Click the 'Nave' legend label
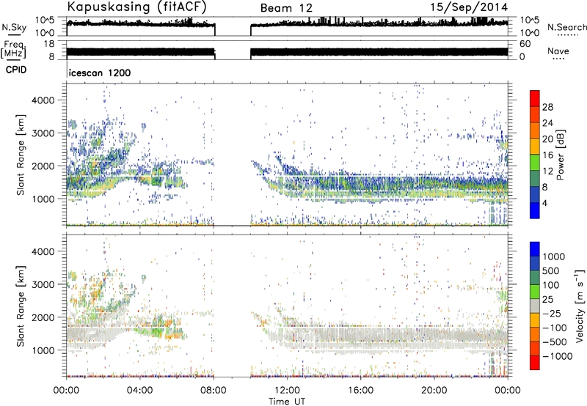Viewport: 587px width, 406px height. pos(558,51)
